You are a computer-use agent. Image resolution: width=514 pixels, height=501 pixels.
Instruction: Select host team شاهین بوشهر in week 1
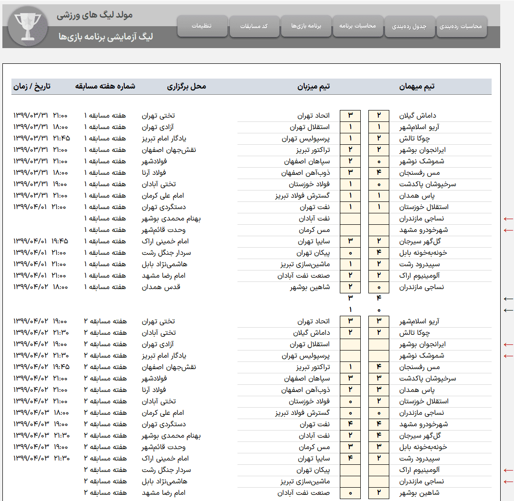310,287
